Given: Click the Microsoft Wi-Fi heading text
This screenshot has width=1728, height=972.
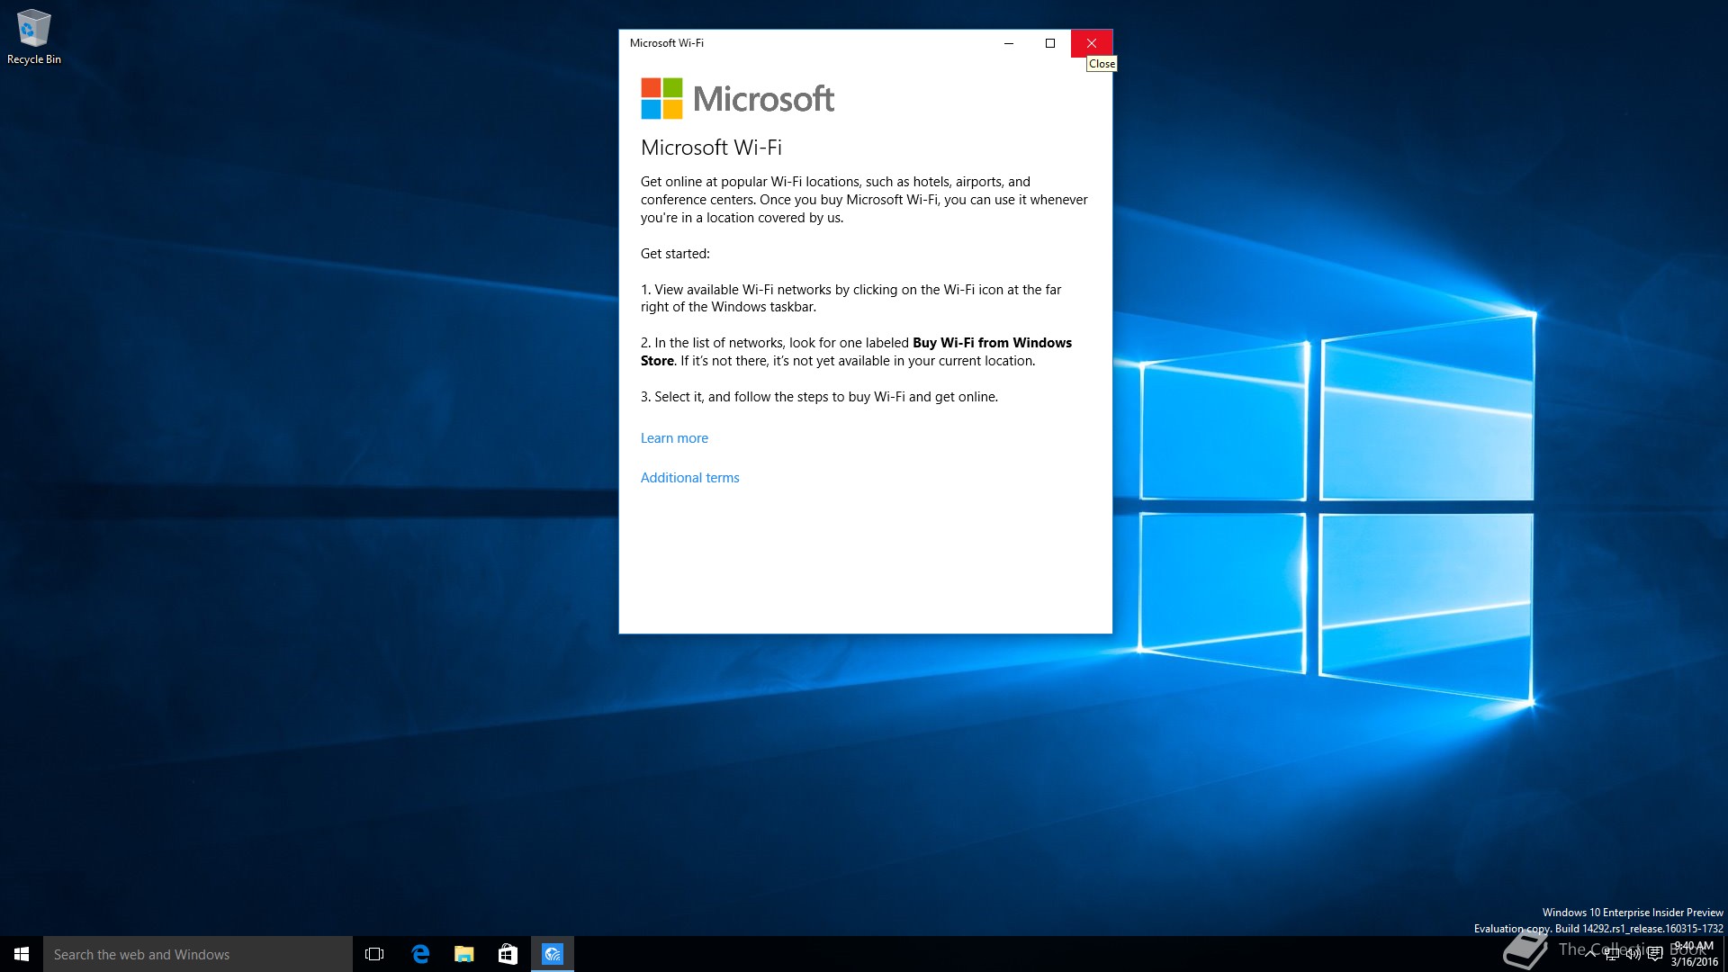Looking at the screenshot, I should pyautogui.click(x=711, y=148).
